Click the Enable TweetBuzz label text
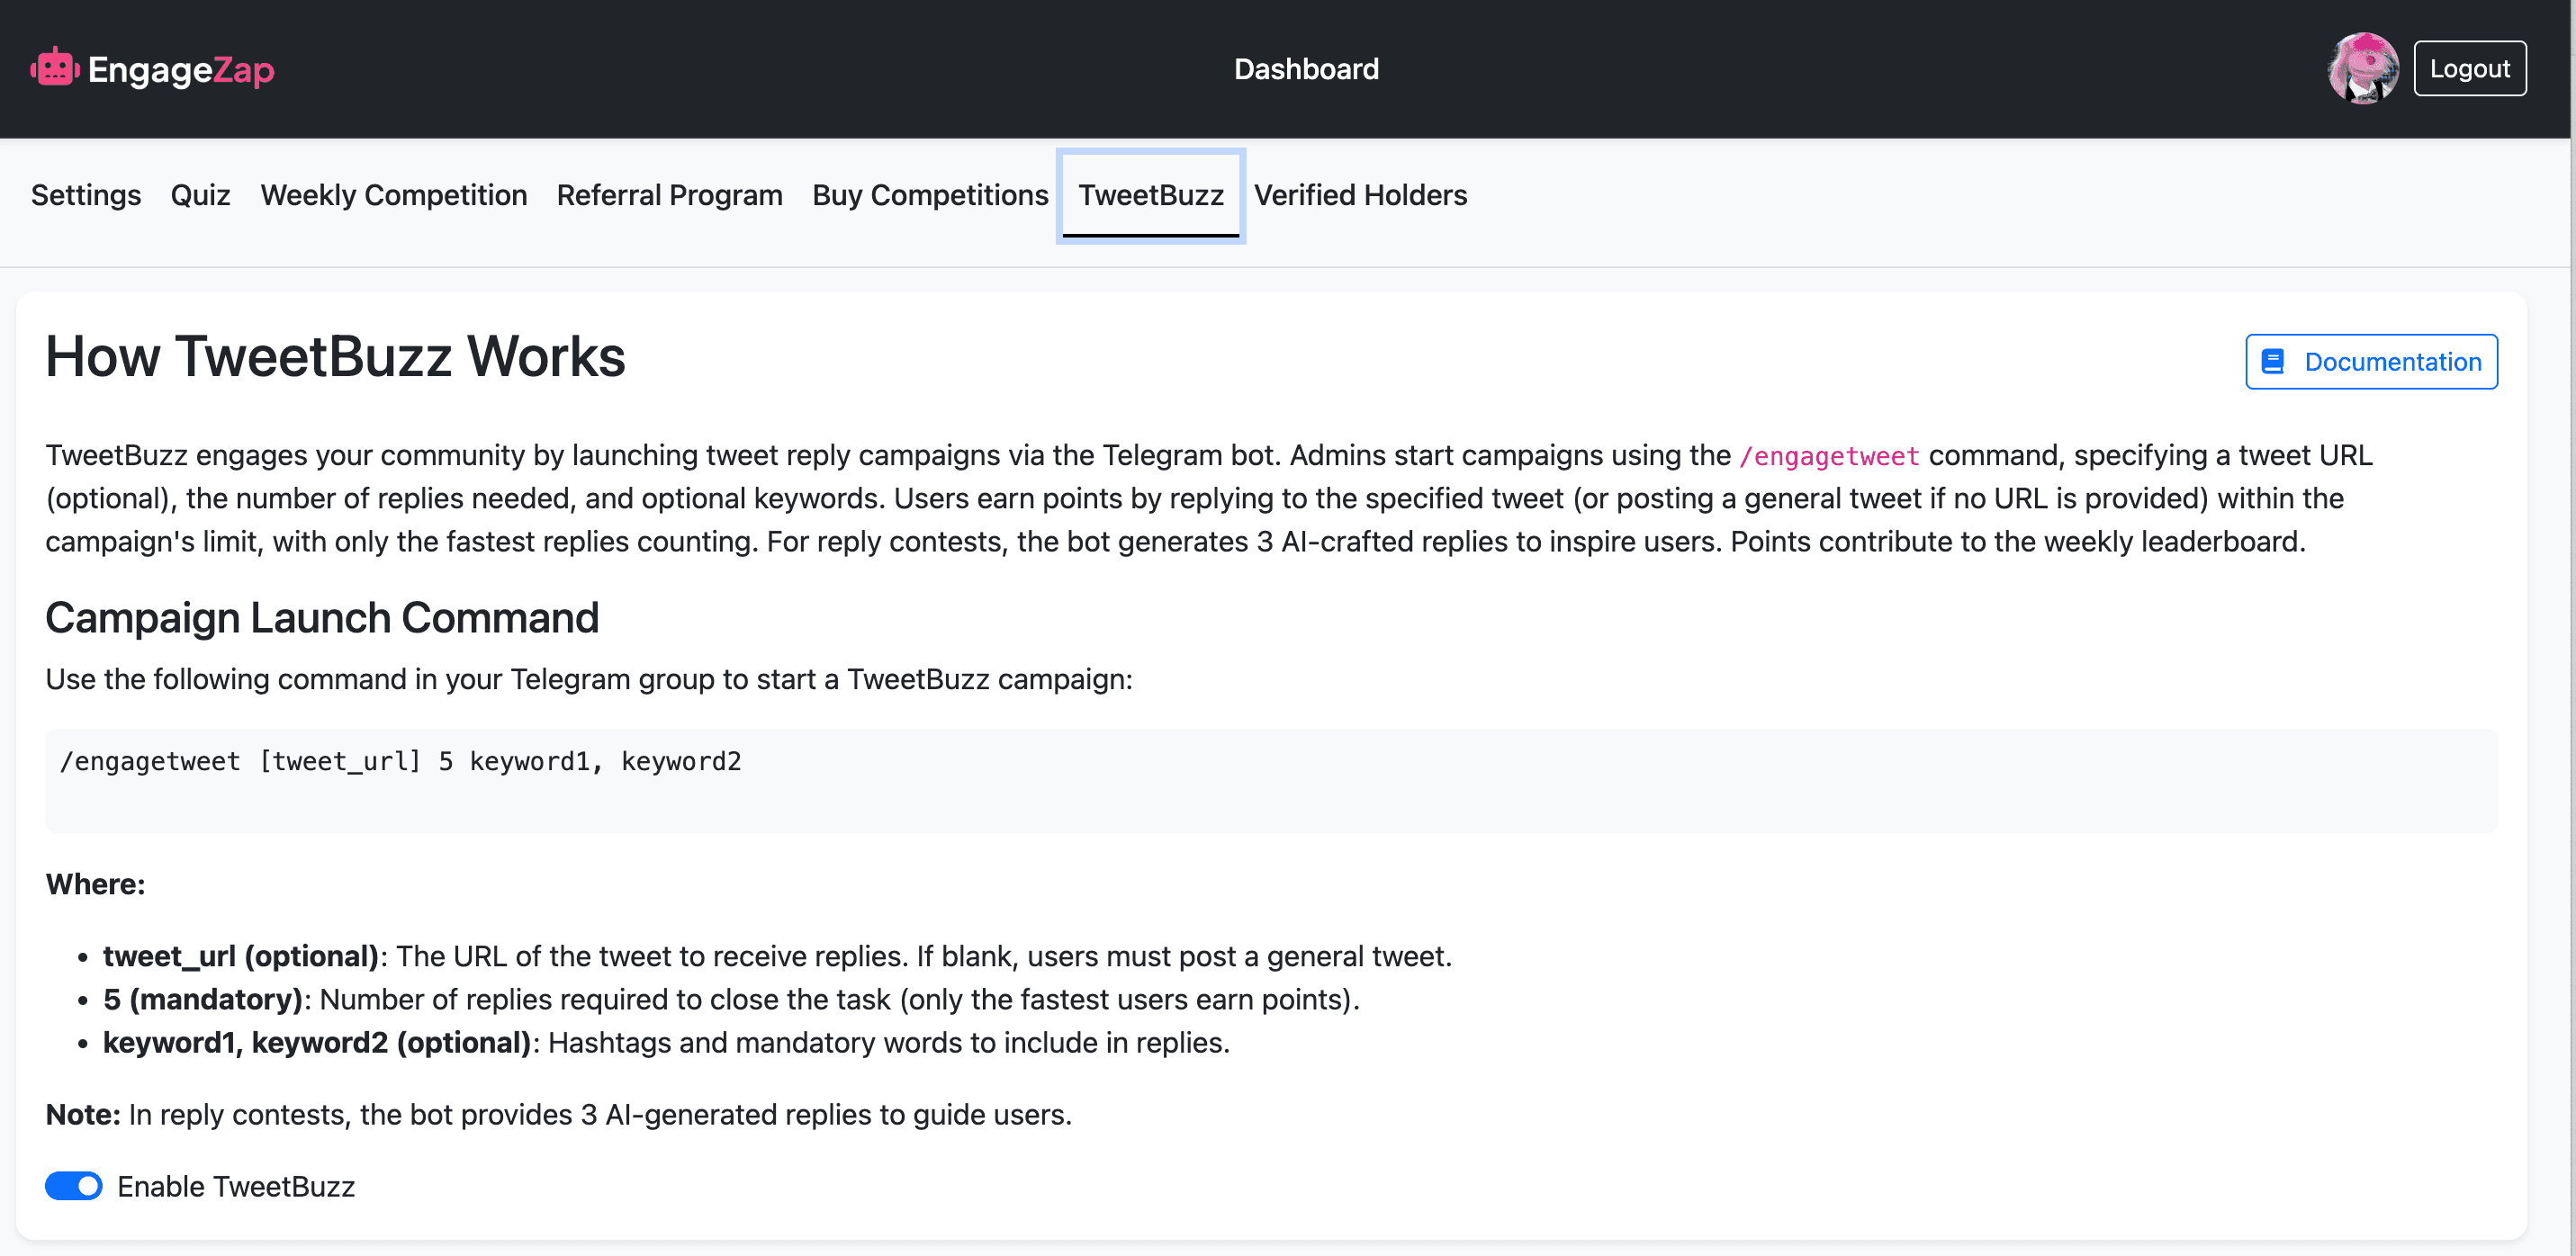 [x=236, y=1186]
